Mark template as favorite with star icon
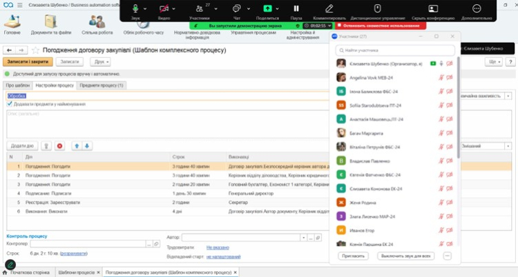 pyautogui.click(x=36, y=50)
